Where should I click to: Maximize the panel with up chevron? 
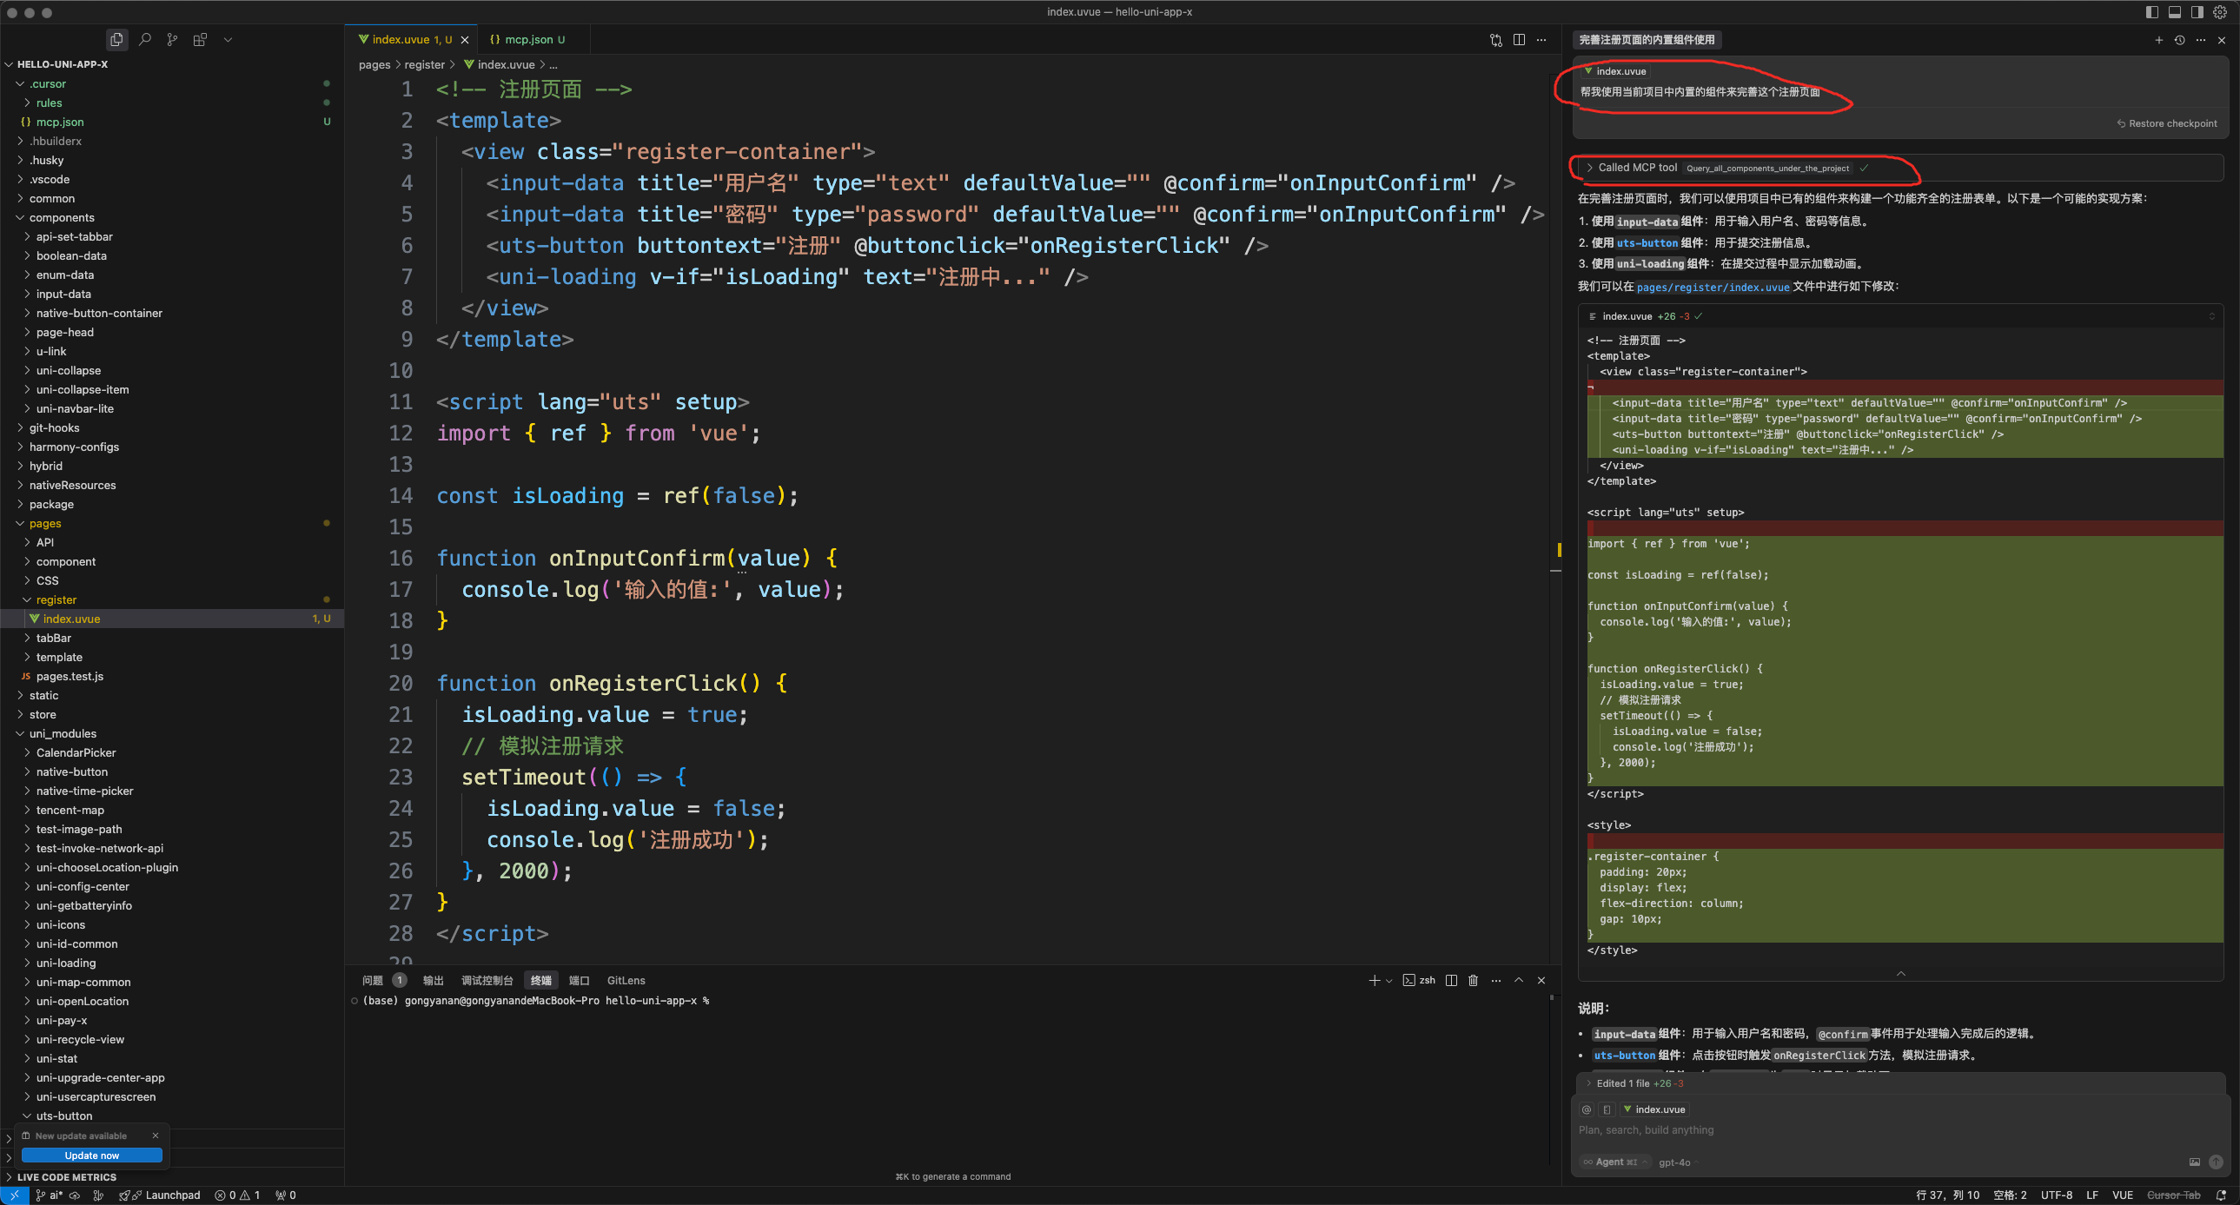[x=1518, y=981]
